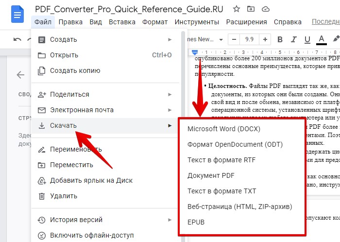The image size is (340, 242).
Task: Click the Создать document icon
Action: pos(42,40)
